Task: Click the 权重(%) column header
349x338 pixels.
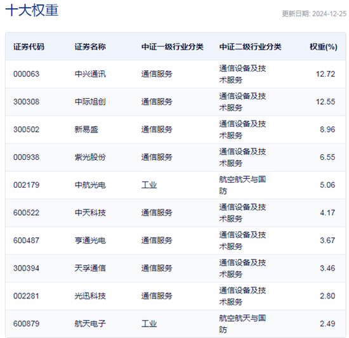Action: 324,47
